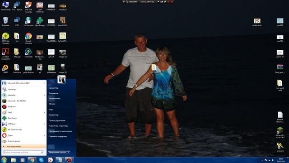Open USB Disk Security shortcut
289x163 pixels.
[x=28, y=7]
